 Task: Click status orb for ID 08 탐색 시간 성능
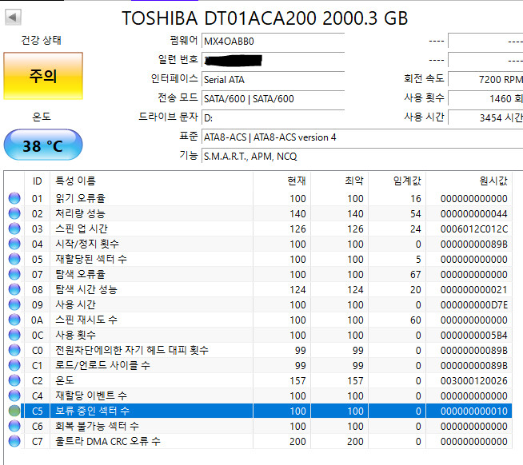click(x=14, y=289)
